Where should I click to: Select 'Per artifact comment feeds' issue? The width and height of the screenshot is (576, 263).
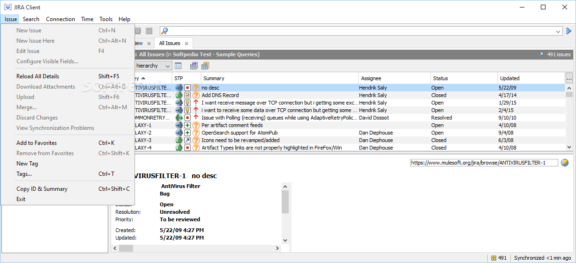click(x=350, y=125)
